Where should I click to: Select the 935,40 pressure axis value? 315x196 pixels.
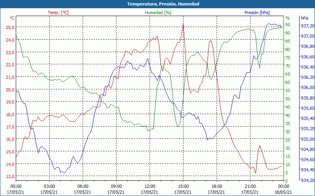(x=308, y=118)
